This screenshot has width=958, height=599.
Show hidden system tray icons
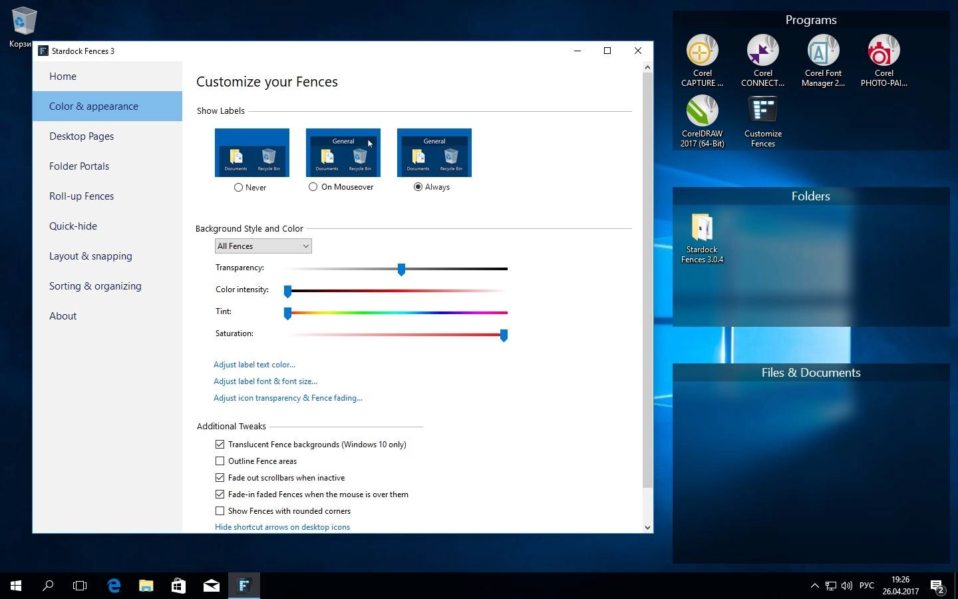point(814,586)
